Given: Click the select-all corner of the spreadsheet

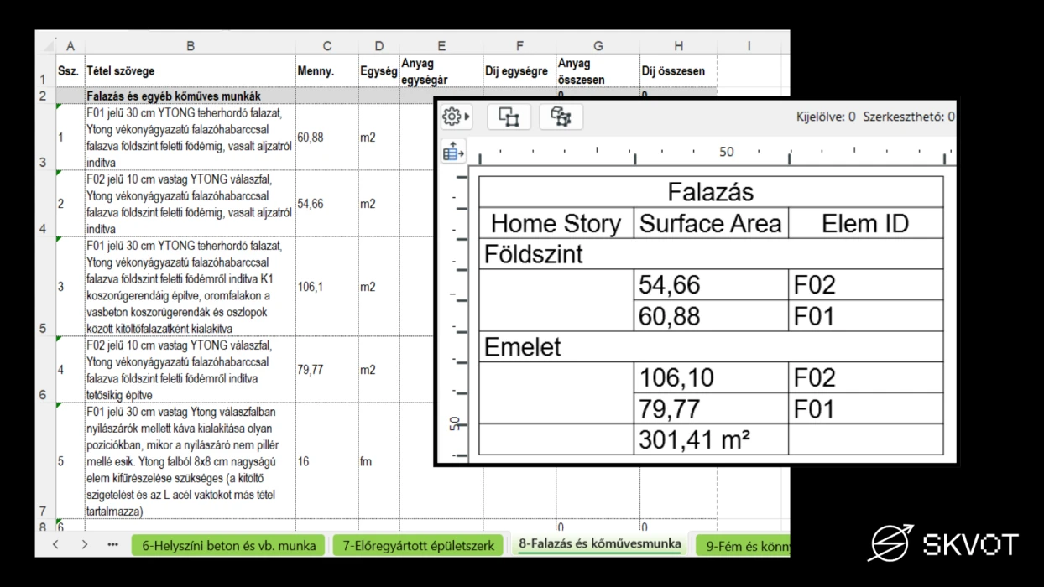Looking at the screenshot, I should (x=45, y=46).
